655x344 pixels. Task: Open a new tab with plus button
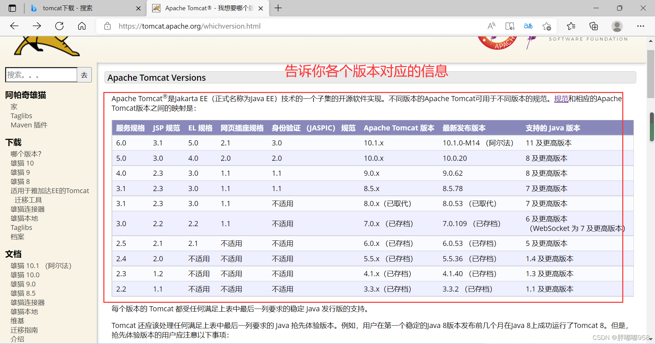click(278, 8)
